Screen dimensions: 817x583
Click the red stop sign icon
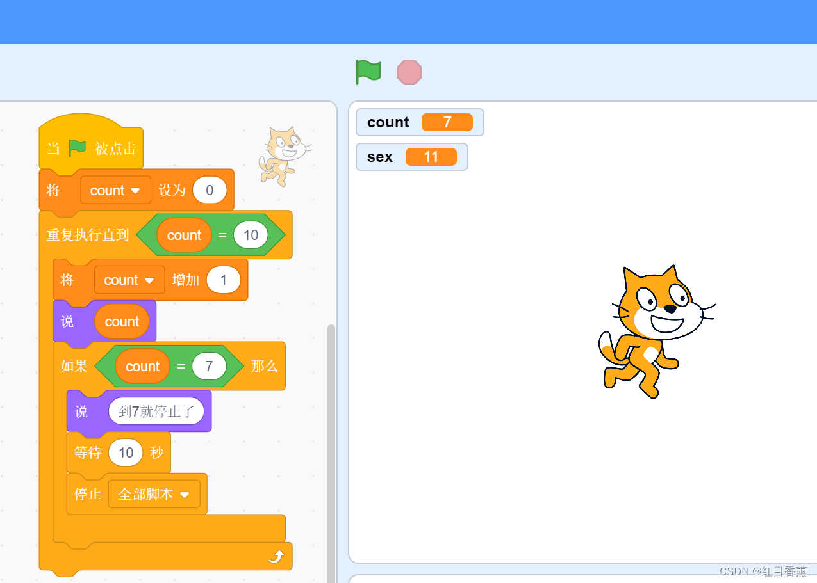click(409, 72)
